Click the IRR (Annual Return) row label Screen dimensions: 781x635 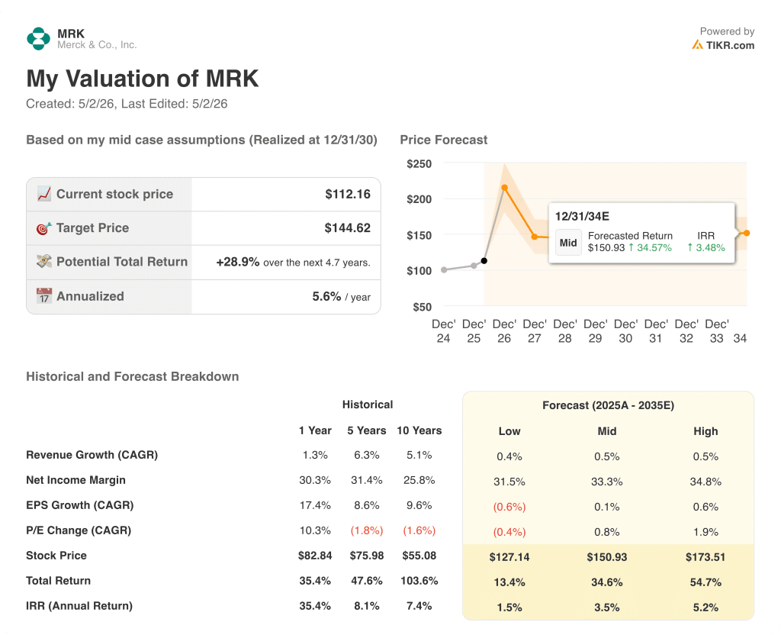(79, 605)
